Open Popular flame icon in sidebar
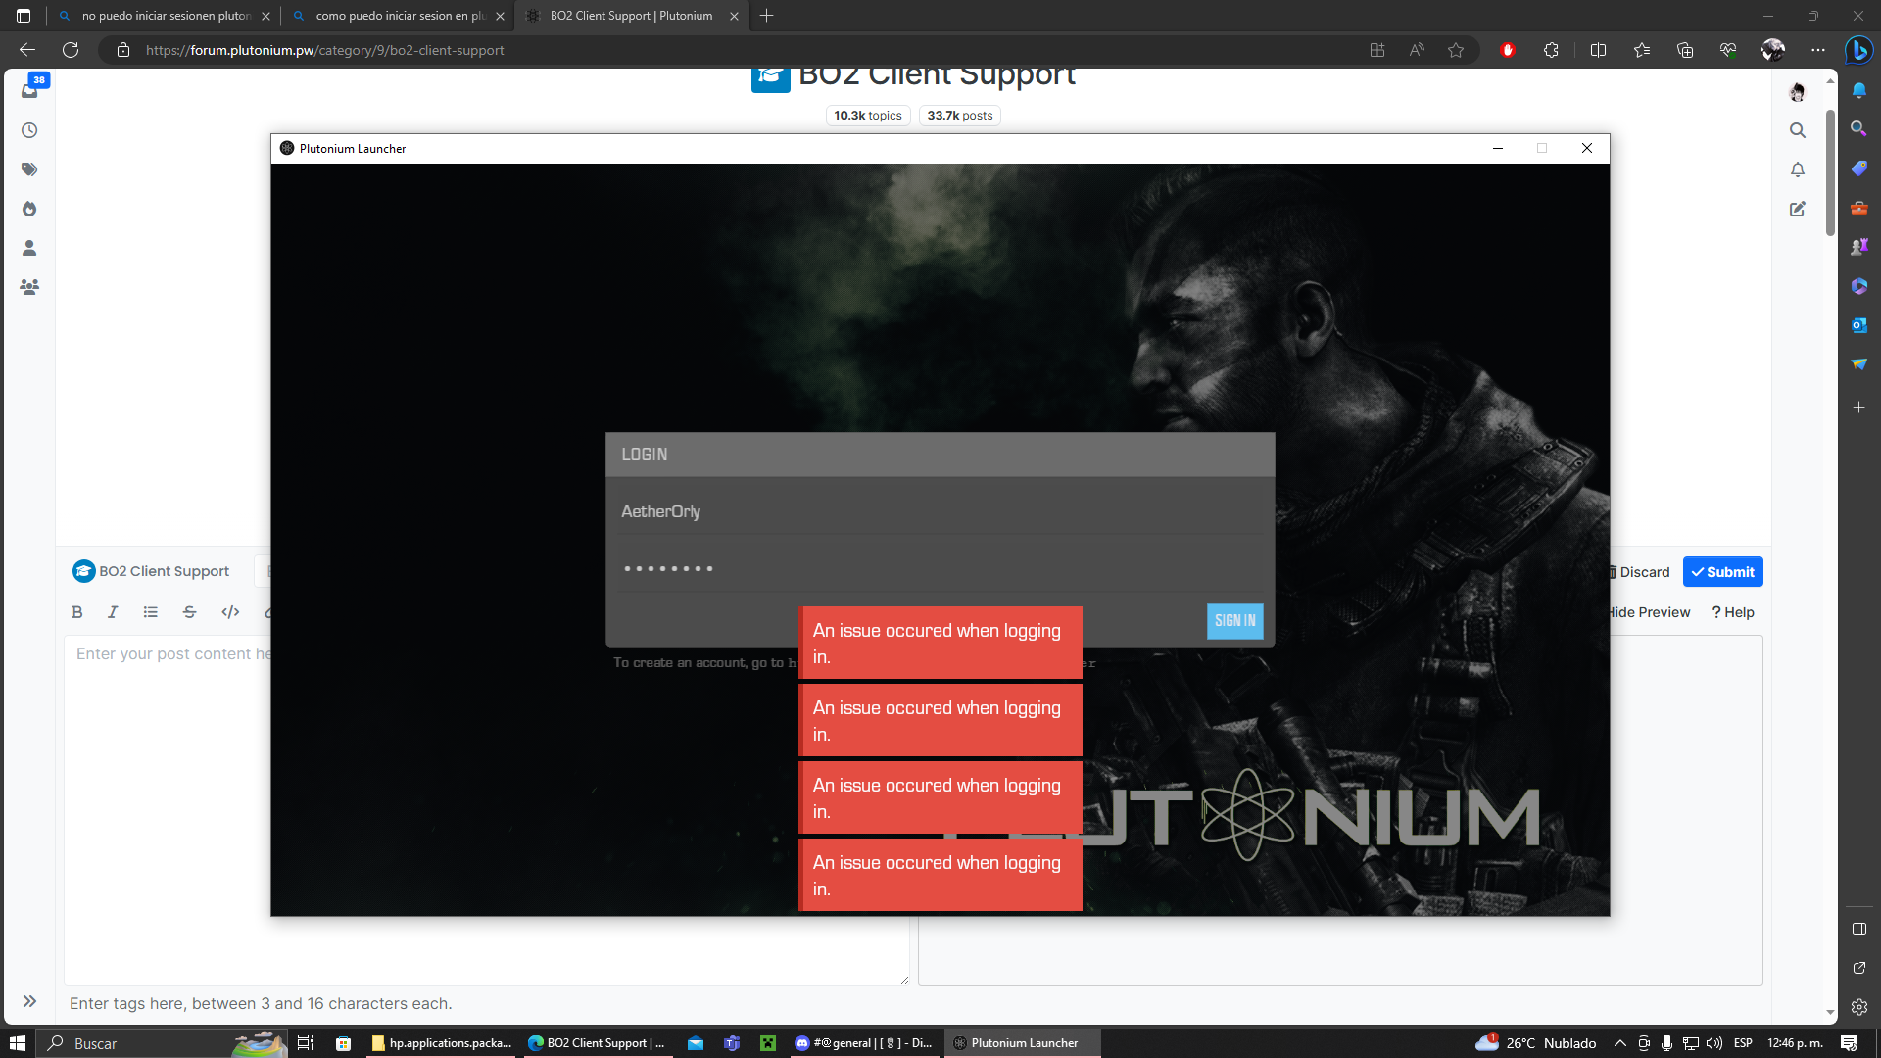This screenshot has width=1881, height=1058. (29, 209)
